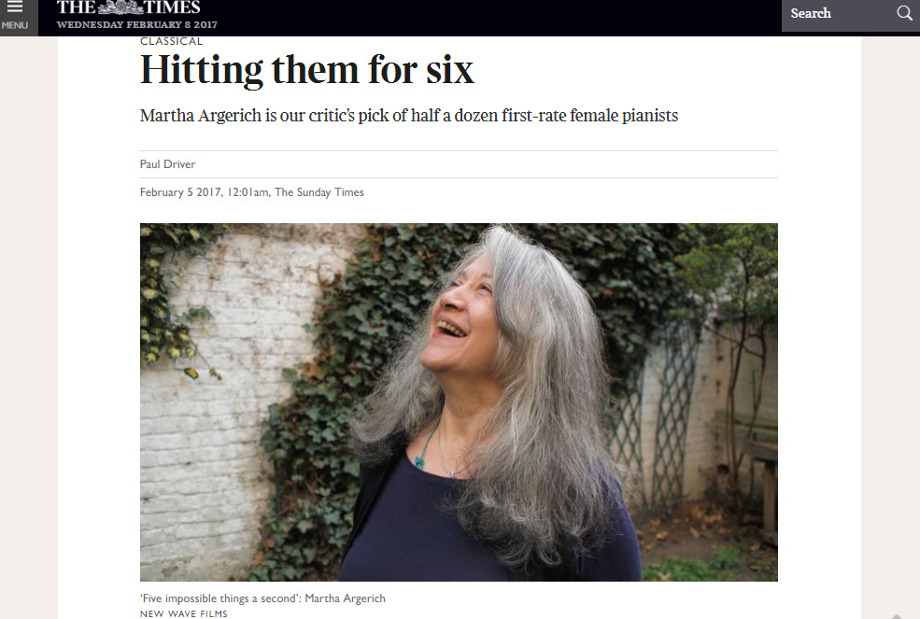Open author Paul Driver's byline
The width and height of the screenshot is (920, 619).
(x=167, y=164)
